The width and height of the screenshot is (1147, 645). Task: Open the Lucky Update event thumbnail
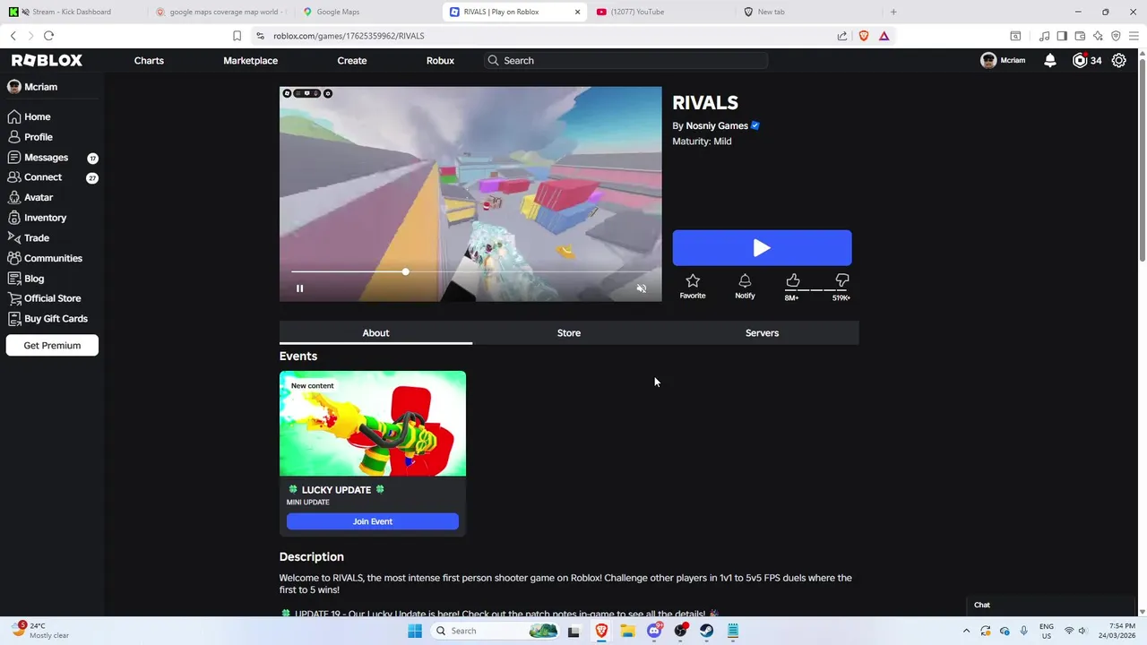[x=373, y=424]
